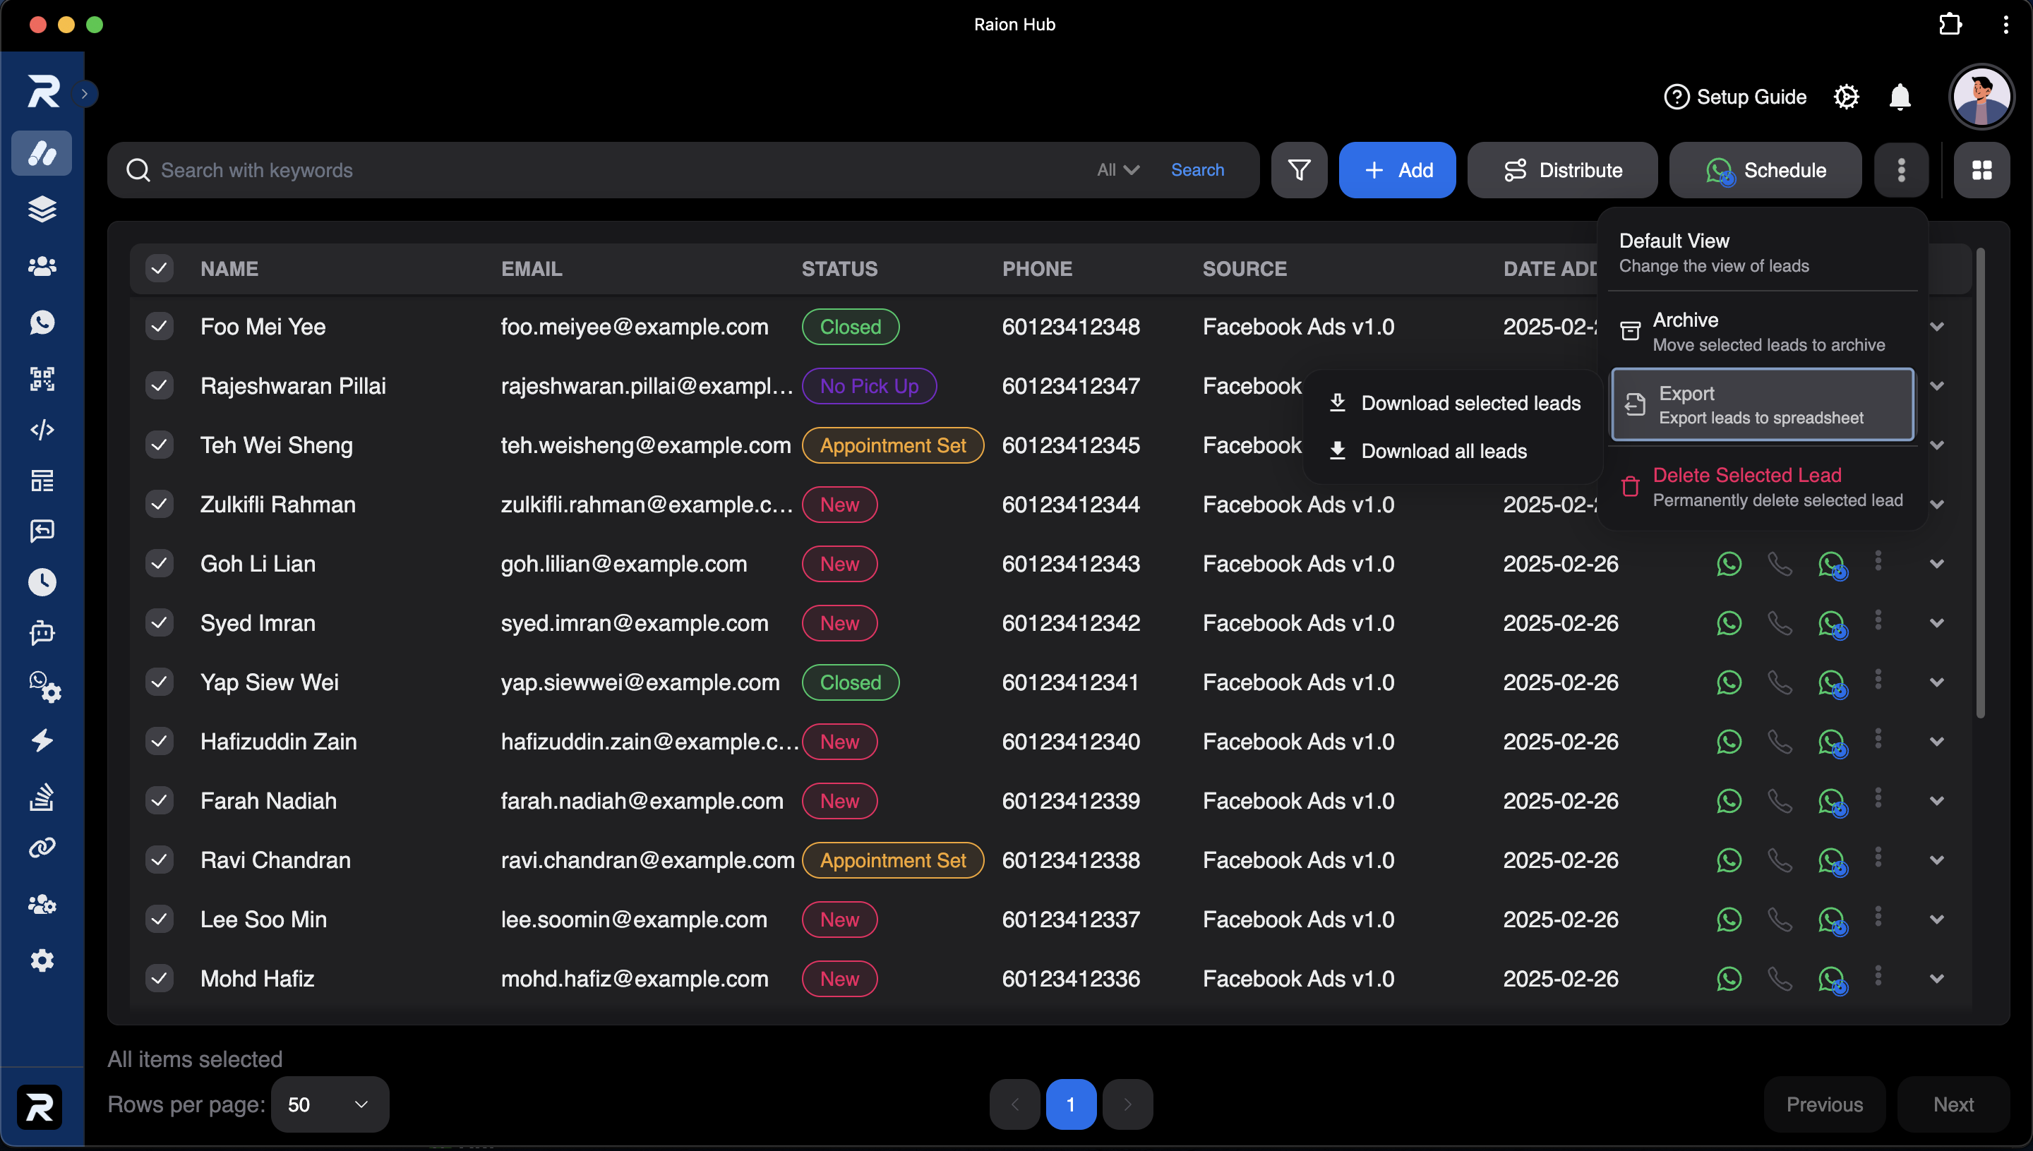The height and width of the screenshot is (1151, 2033).
Task: Click page number 1 in pagination
Action: [x=1071, y=1104]
